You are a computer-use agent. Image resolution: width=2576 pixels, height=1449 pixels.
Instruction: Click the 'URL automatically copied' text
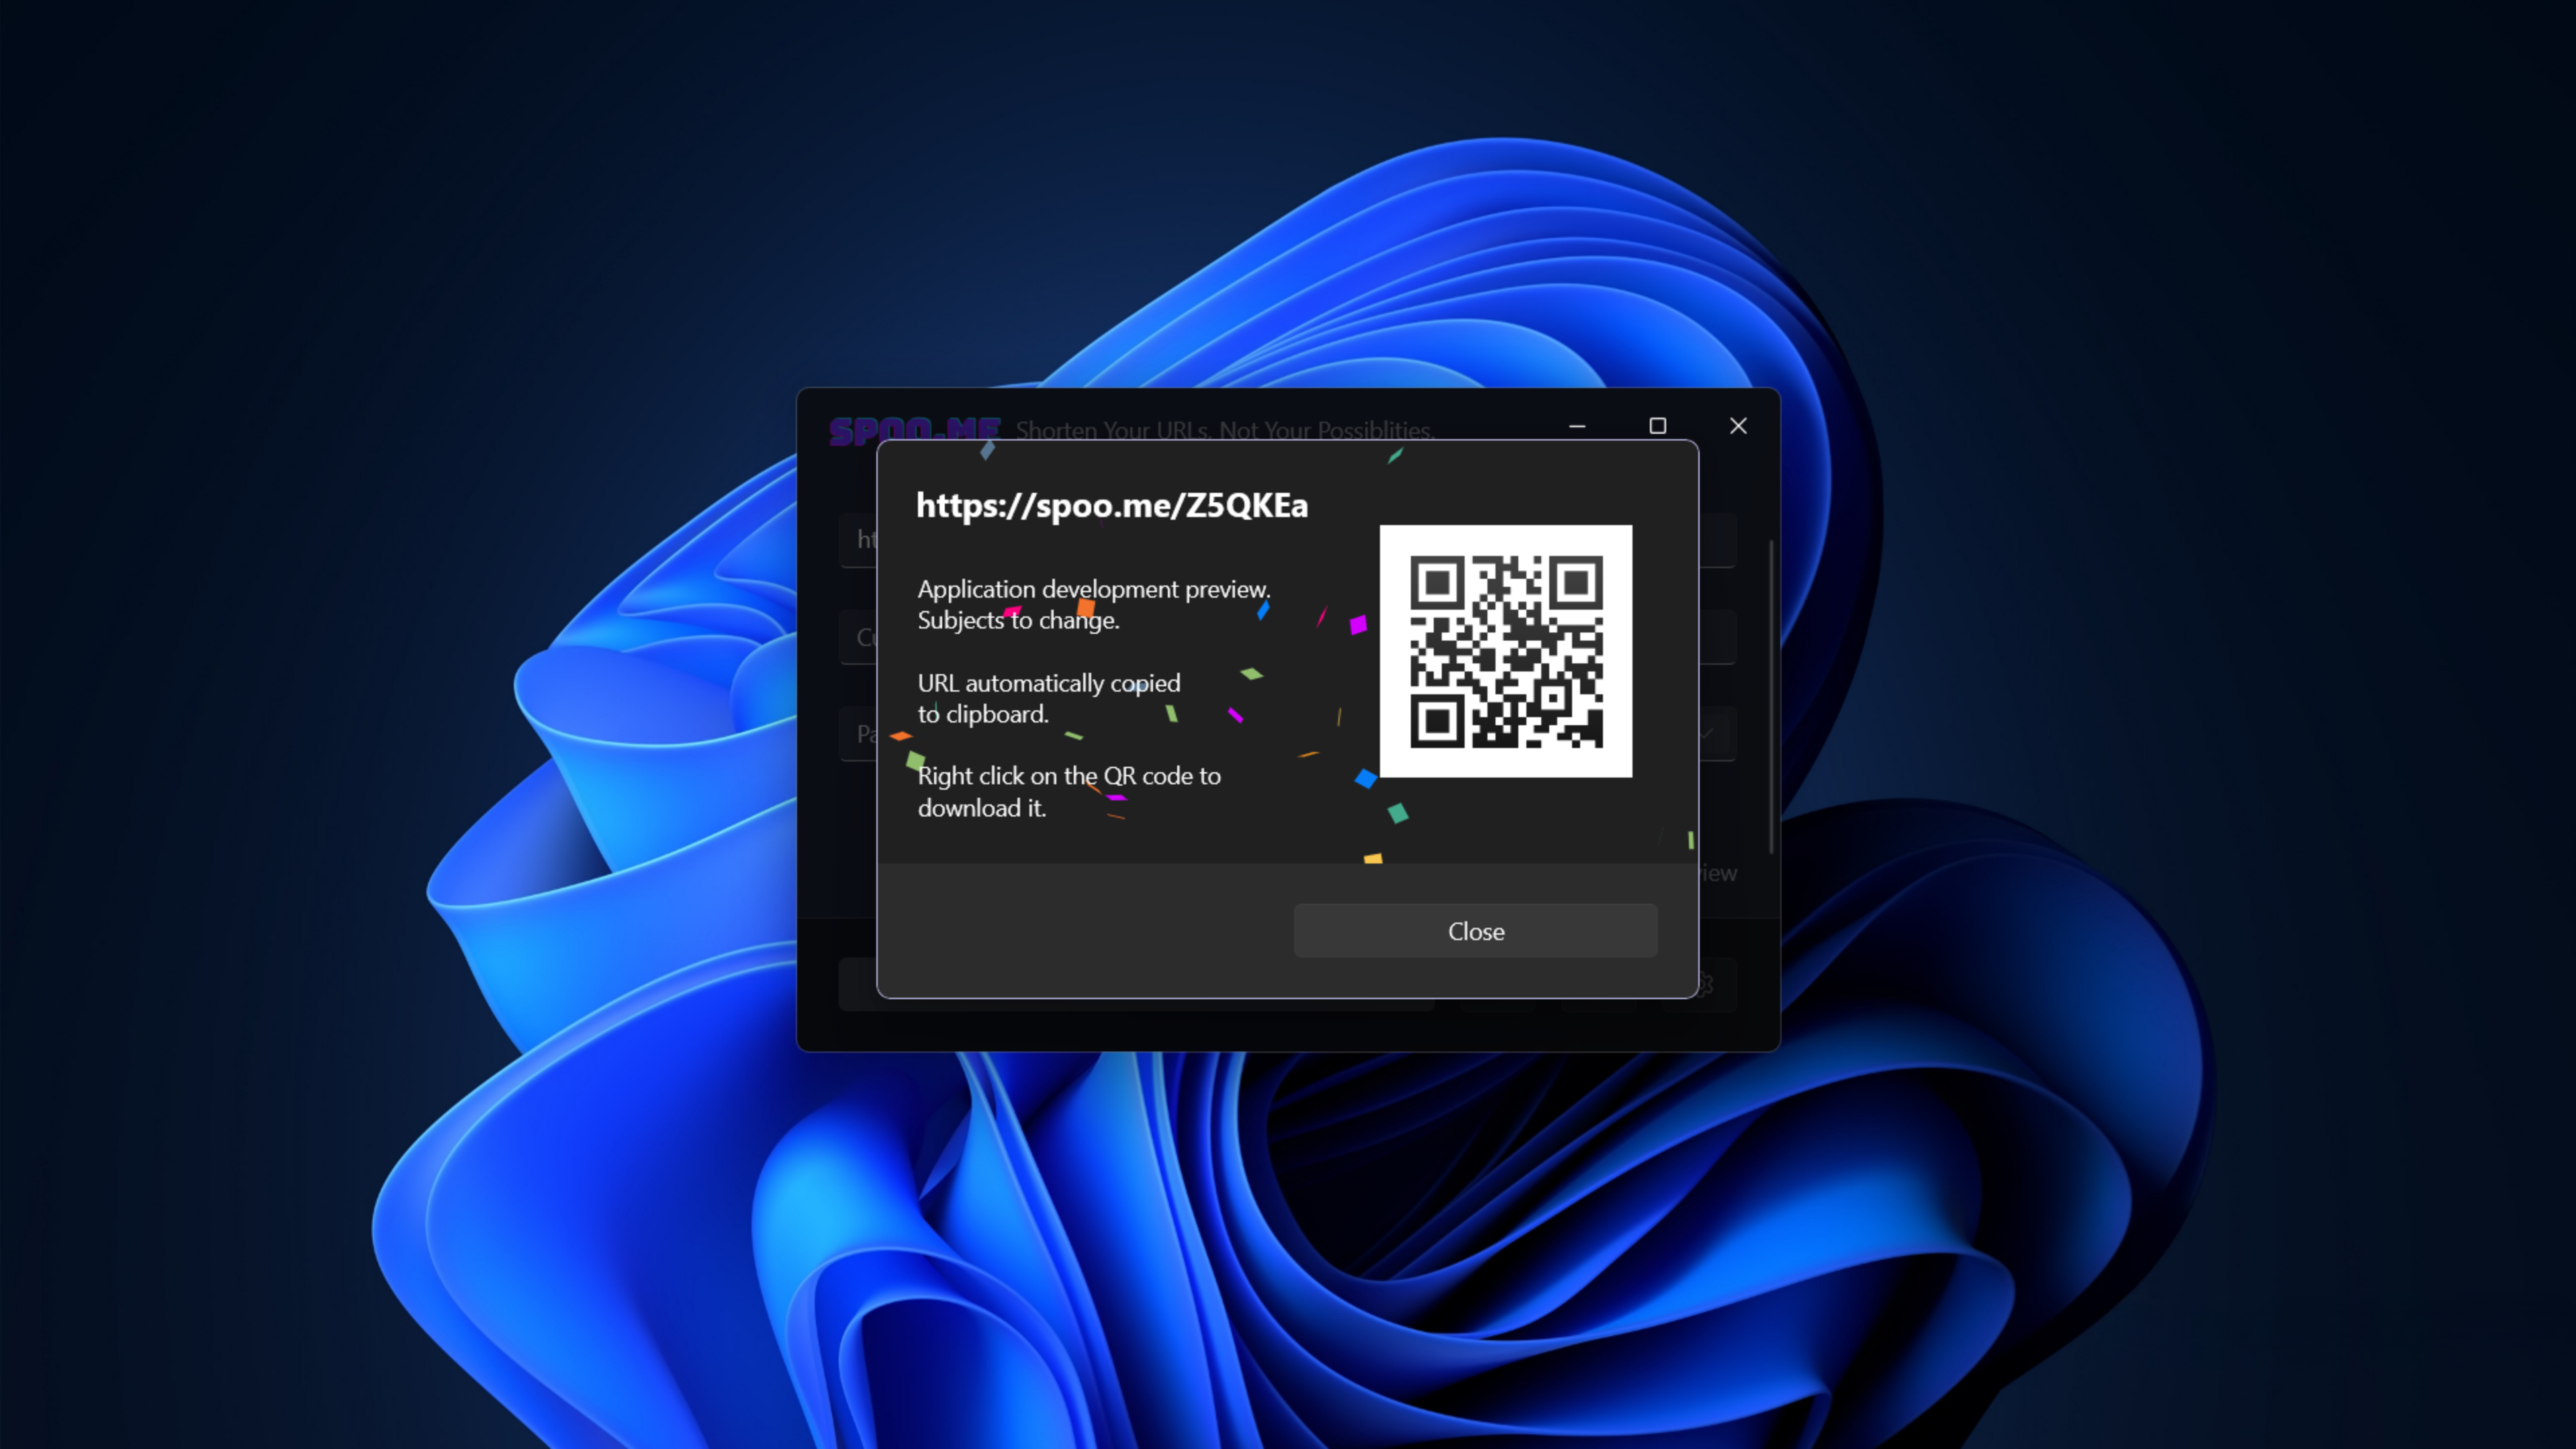[x=1049, y=683]
